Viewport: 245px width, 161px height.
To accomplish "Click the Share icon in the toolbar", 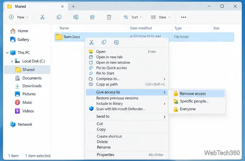I will [x=92, y=17].
